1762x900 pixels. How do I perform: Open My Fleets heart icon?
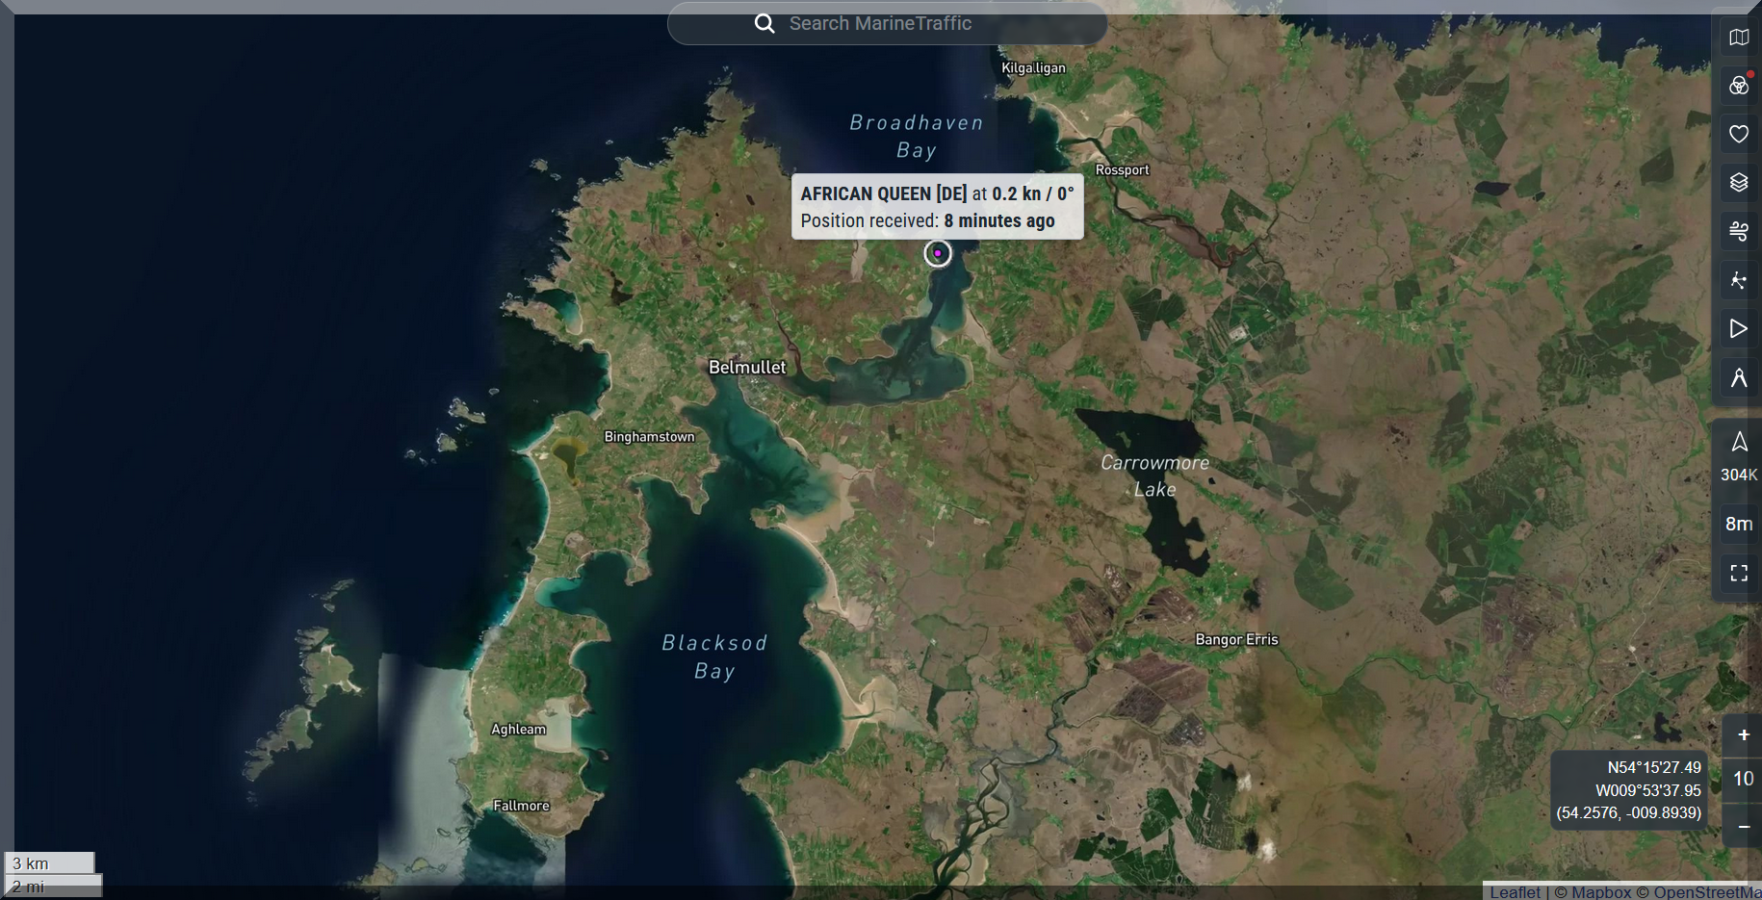1738,134
